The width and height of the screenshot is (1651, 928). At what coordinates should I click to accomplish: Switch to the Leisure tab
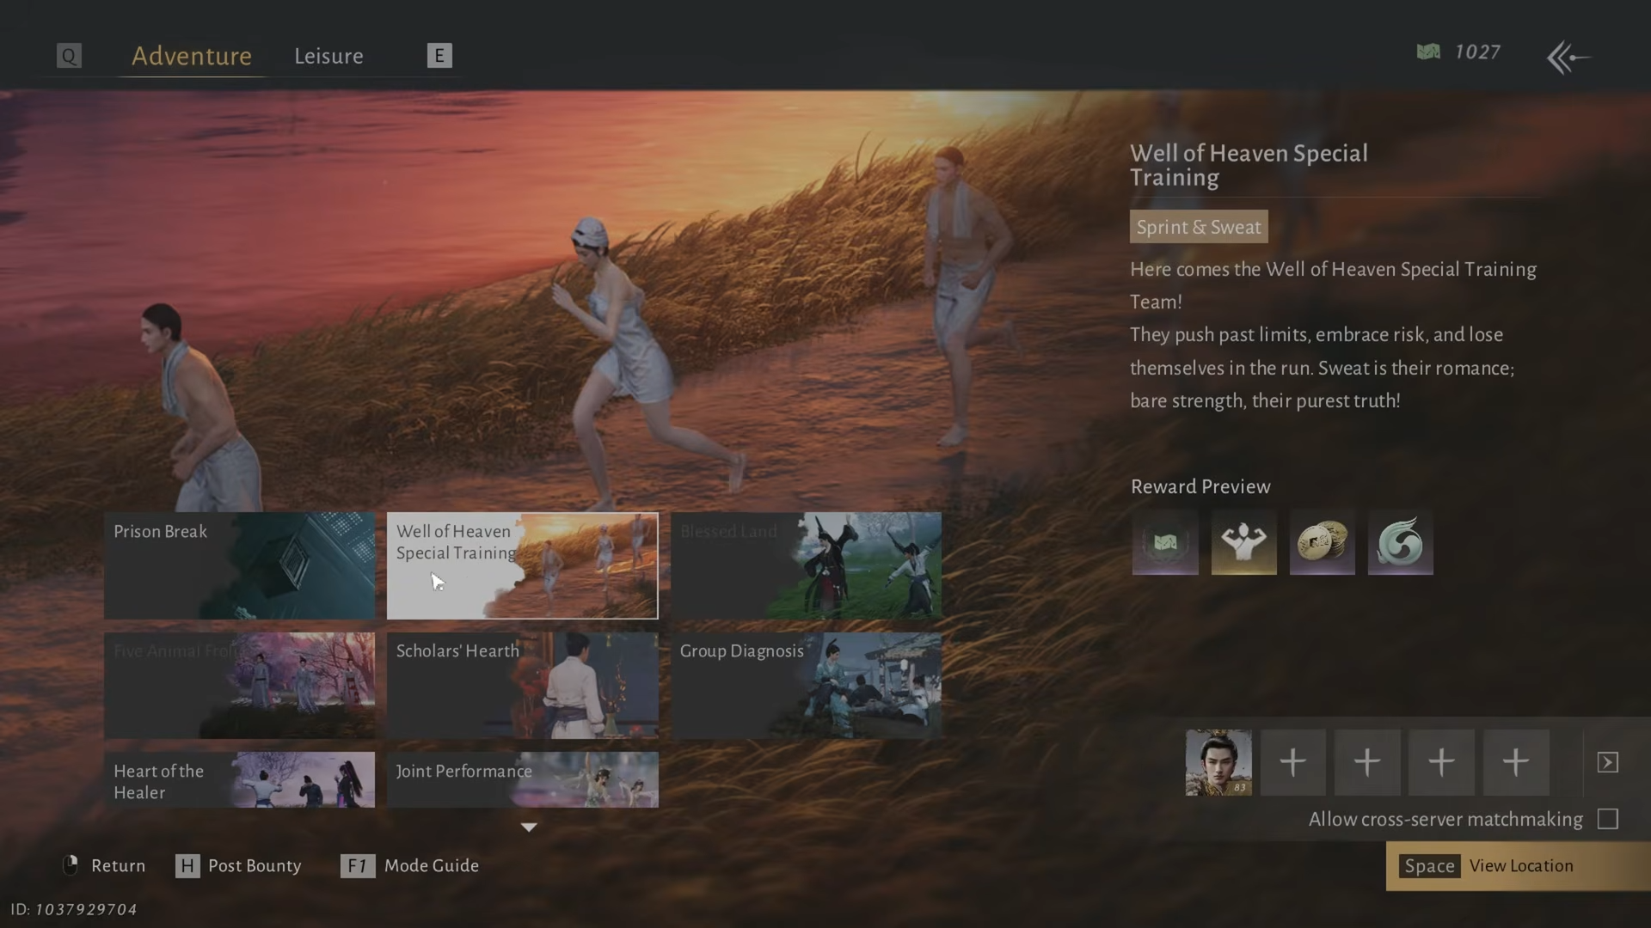328,56
